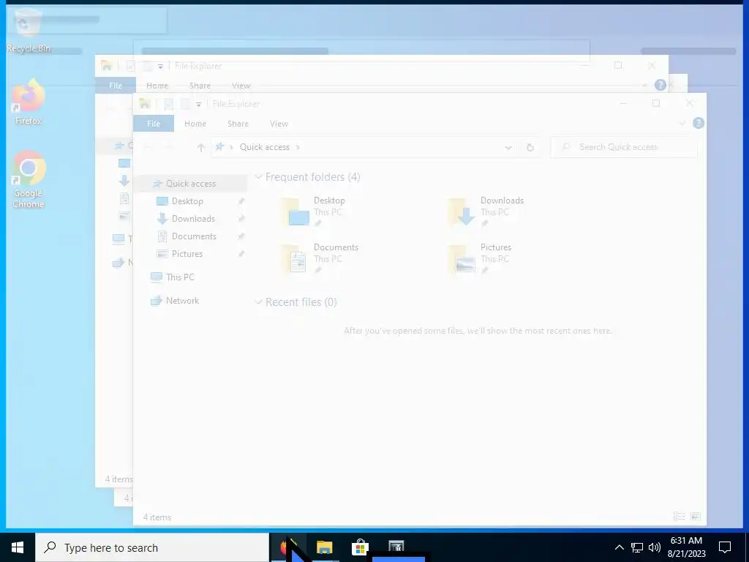This screenshot has width=749, height=562.
Task: Select Quick access in the navigation pane
Action: pyautogui.click(x=191, y=184)
